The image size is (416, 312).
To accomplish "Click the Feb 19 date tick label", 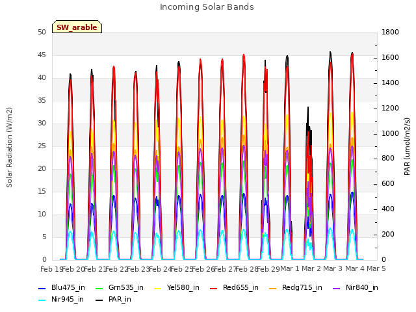I will coord(51,269).
